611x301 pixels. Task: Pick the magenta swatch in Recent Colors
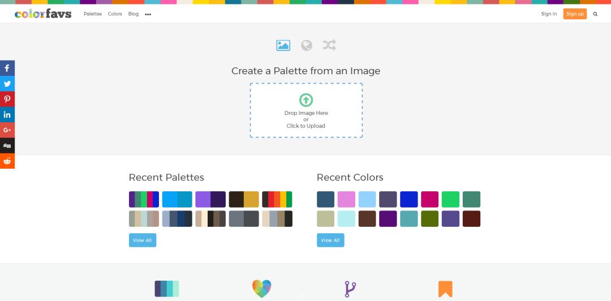coord(430,199)
